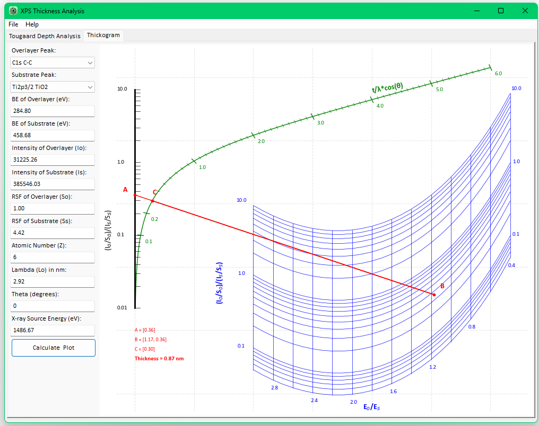Click the XPS Thickness Analysis app icon
The image size is (539, 426).
coord(13,11)
